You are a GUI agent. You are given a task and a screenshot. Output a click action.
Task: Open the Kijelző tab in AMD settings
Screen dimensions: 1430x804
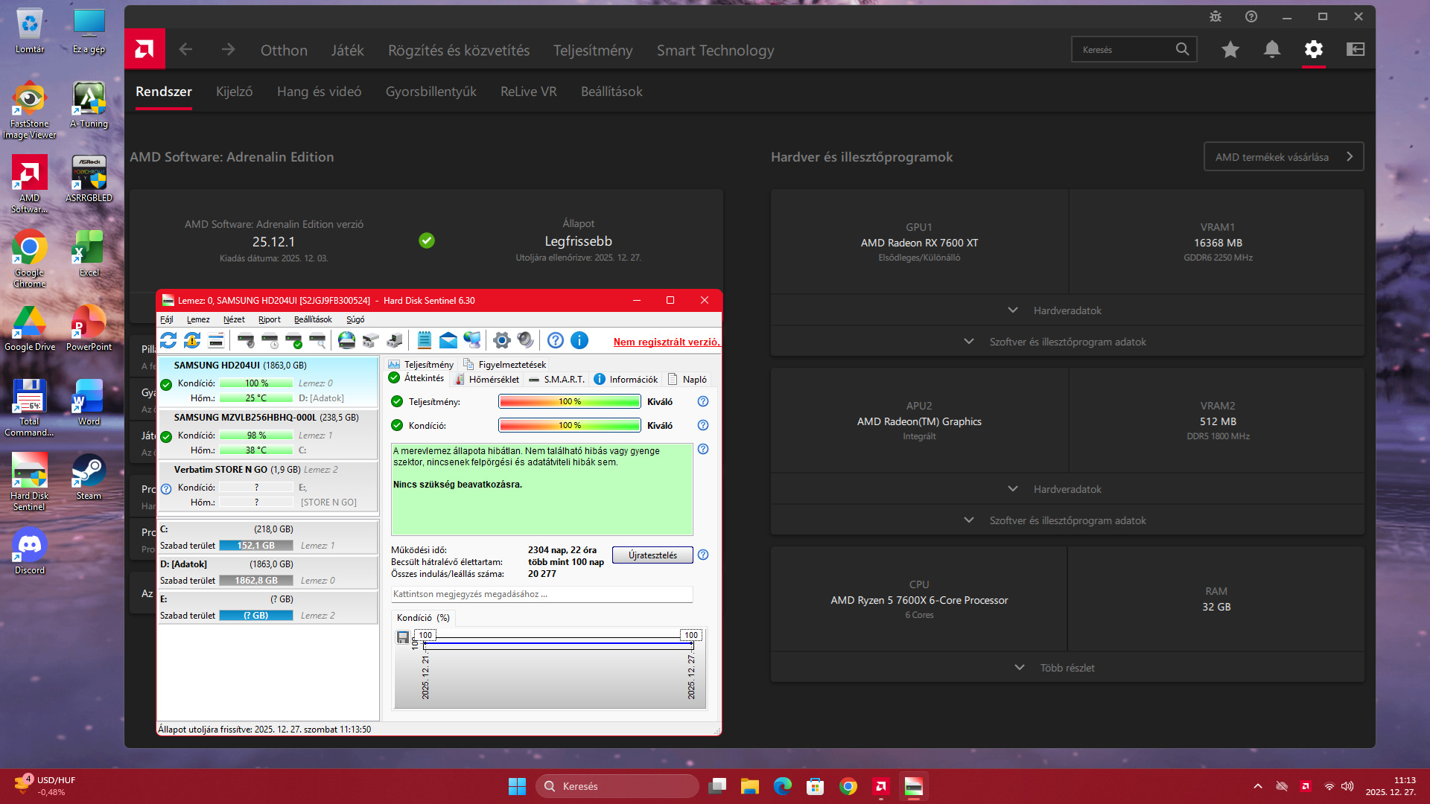pyautogui.click(x=234, y=92)
